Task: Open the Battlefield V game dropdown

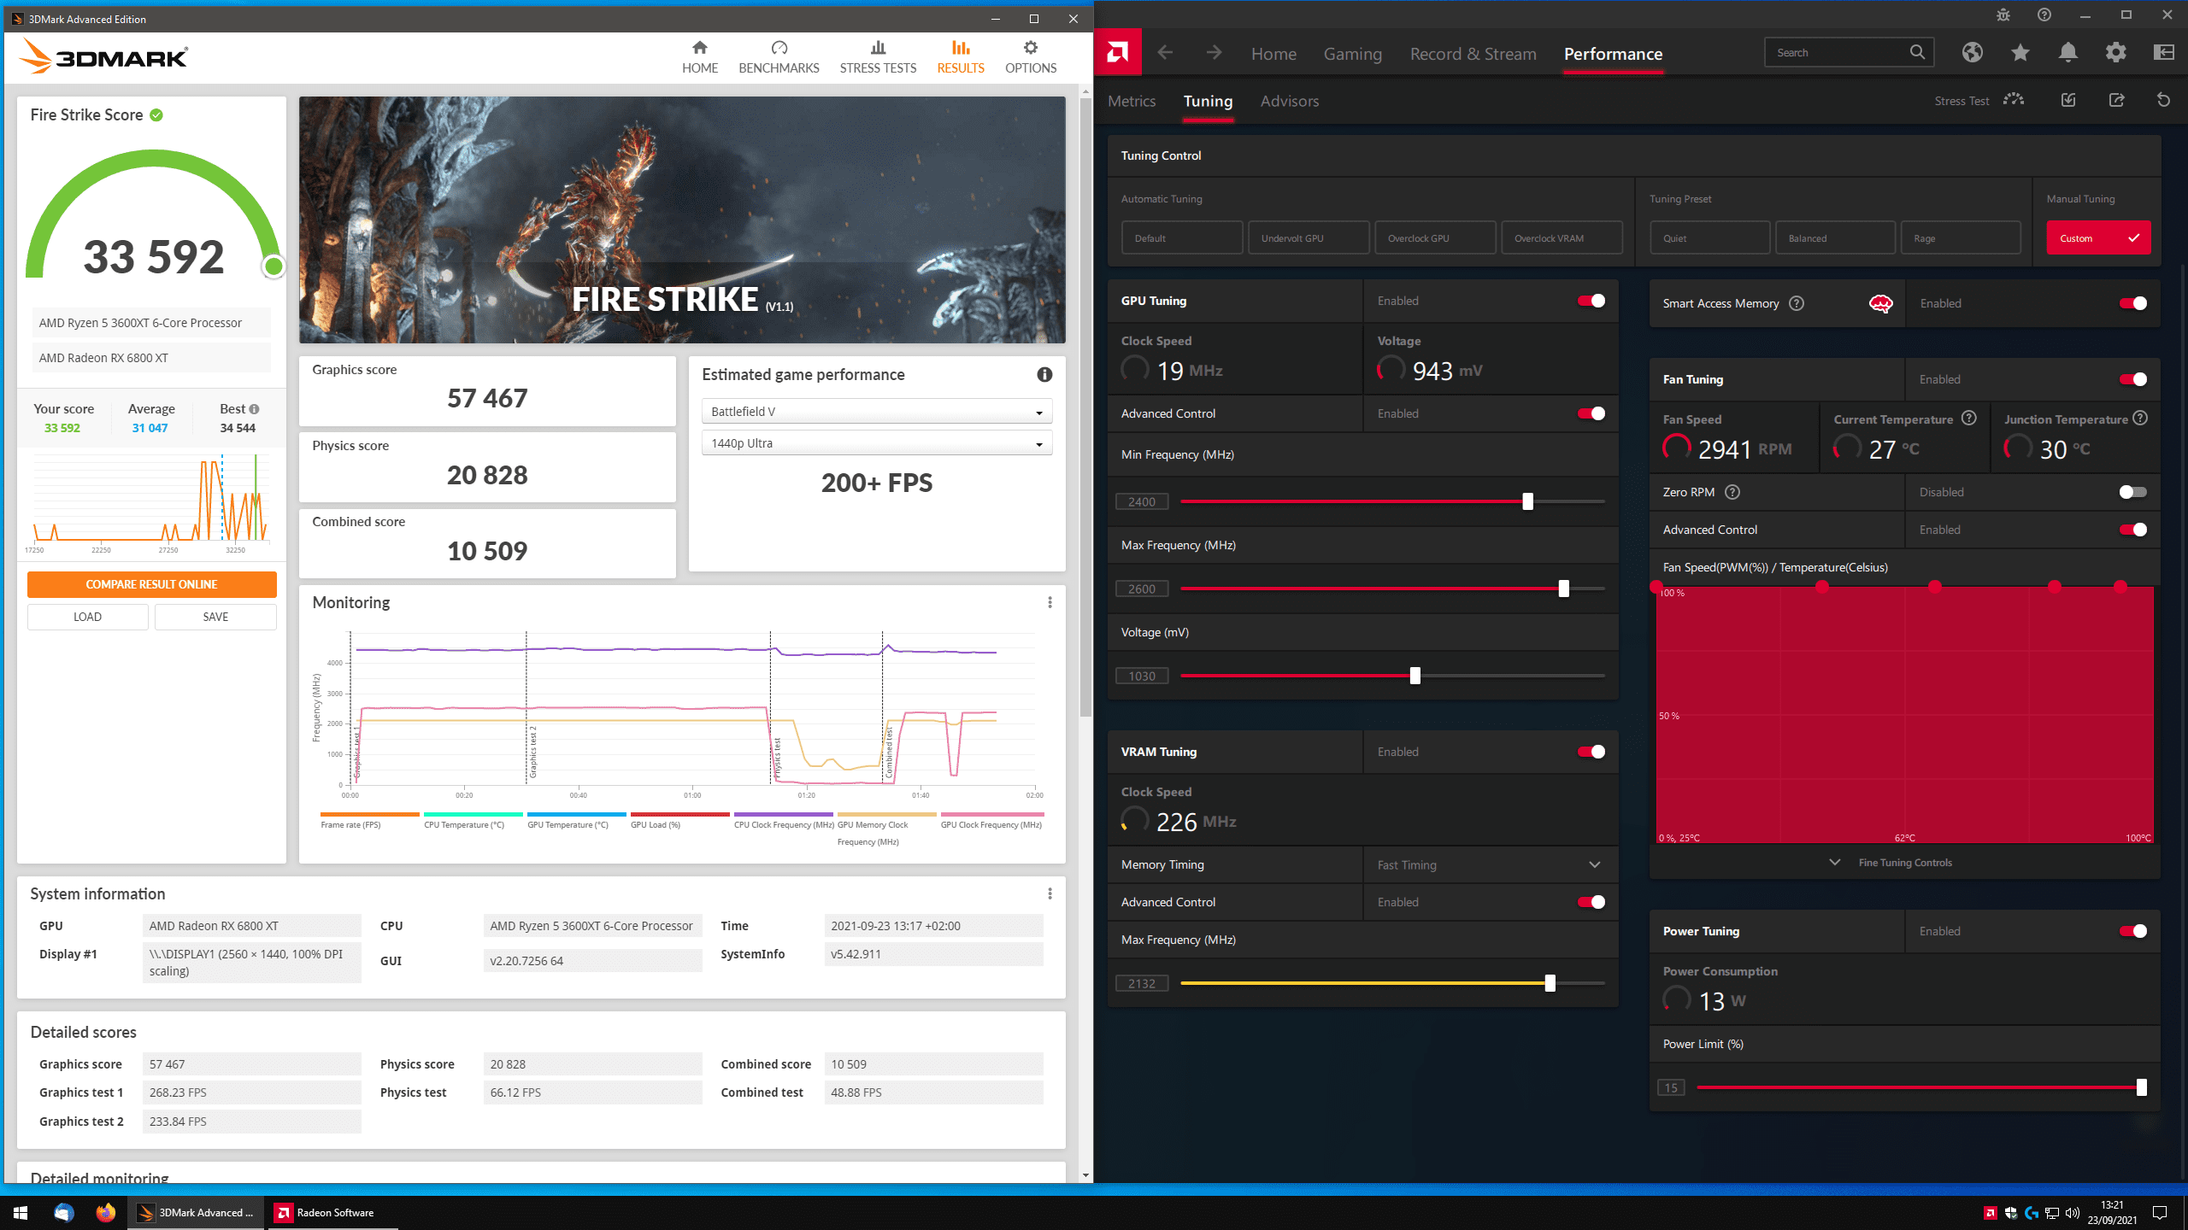Action: [876, 412]
